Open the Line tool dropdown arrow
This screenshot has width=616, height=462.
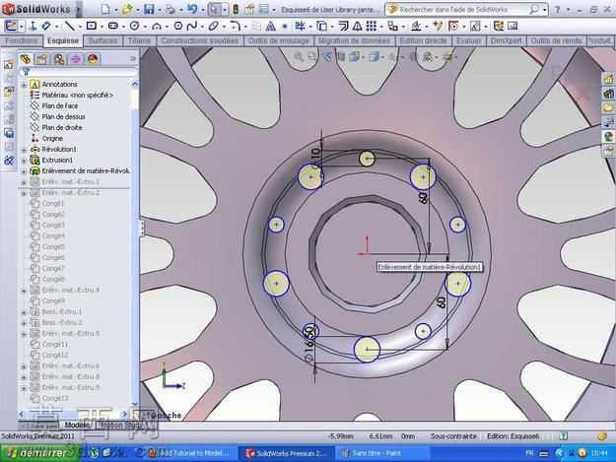tap(80, 27)
